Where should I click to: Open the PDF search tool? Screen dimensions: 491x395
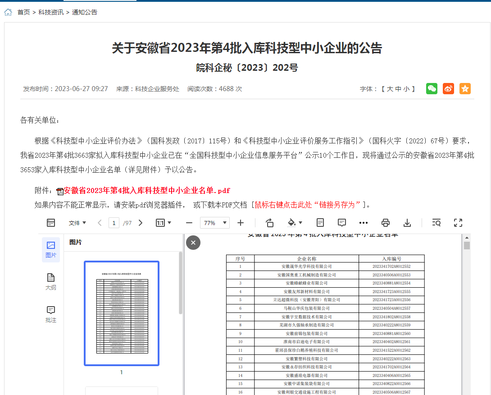[x=436, y=223]
